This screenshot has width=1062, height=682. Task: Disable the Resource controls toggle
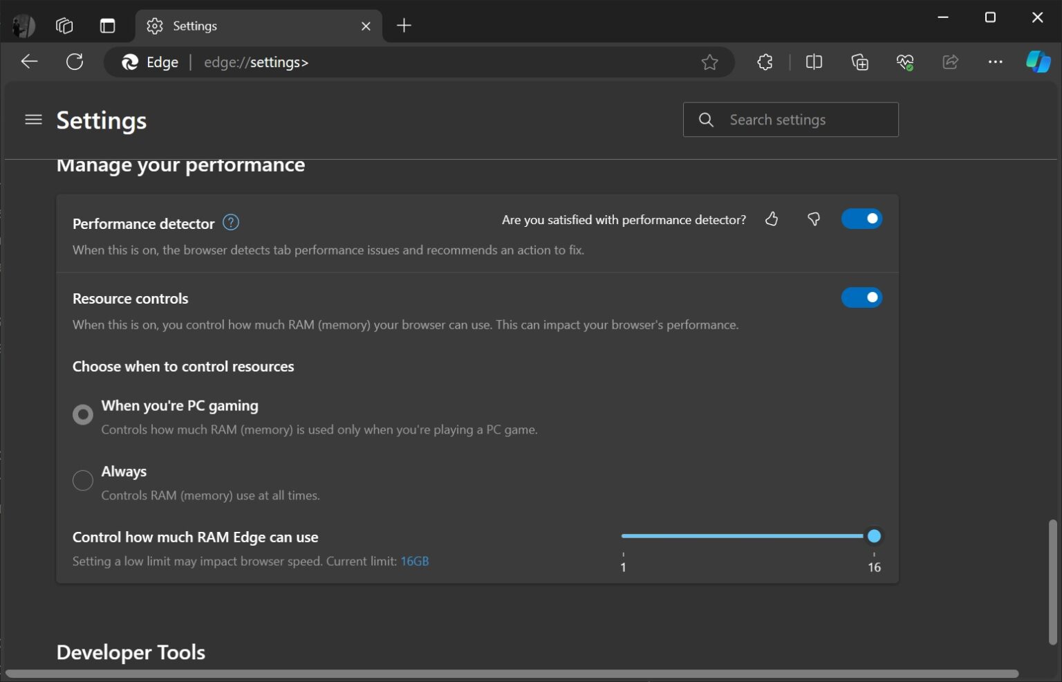(x=861, y=297)
